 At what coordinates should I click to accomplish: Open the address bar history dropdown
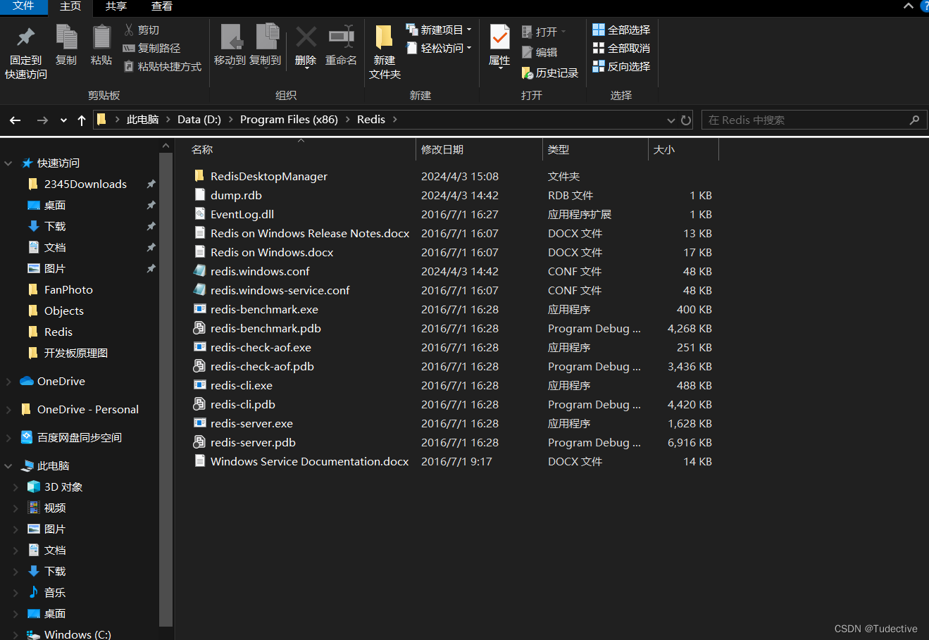(x=671, y=120)
